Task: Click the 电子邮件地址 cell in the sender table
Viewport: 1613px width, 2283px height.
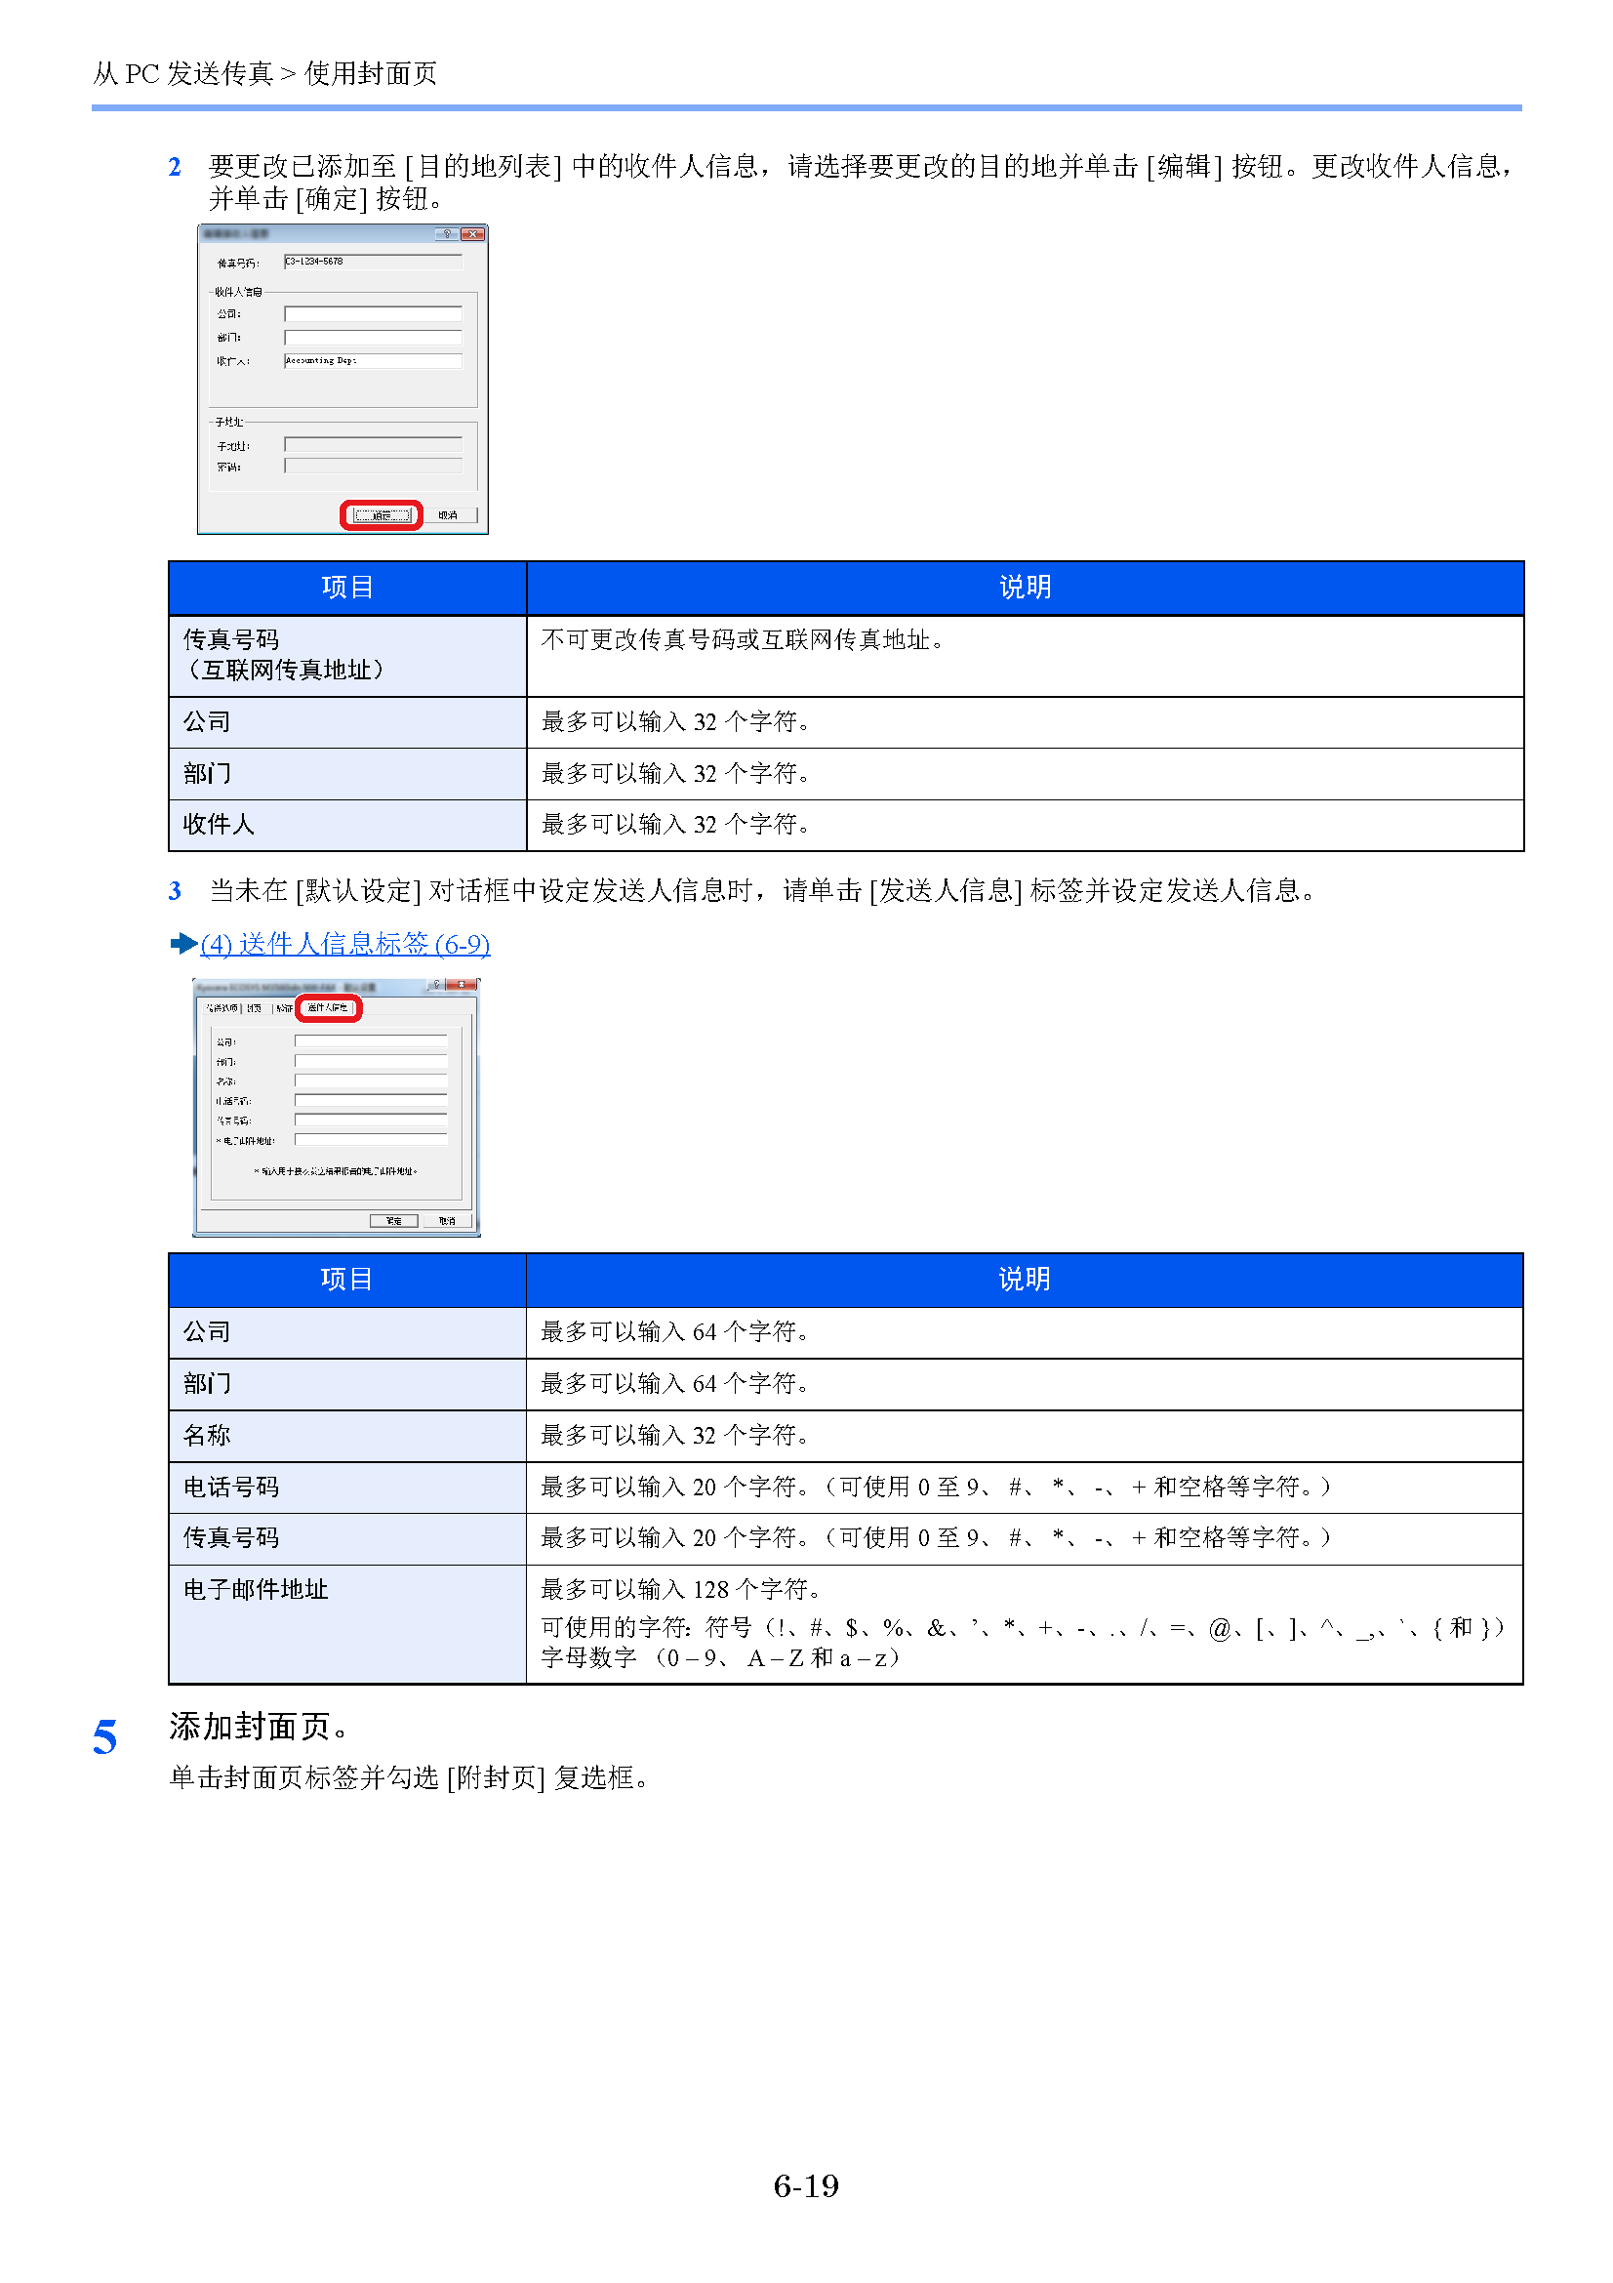Action: tap(346, 1624)
